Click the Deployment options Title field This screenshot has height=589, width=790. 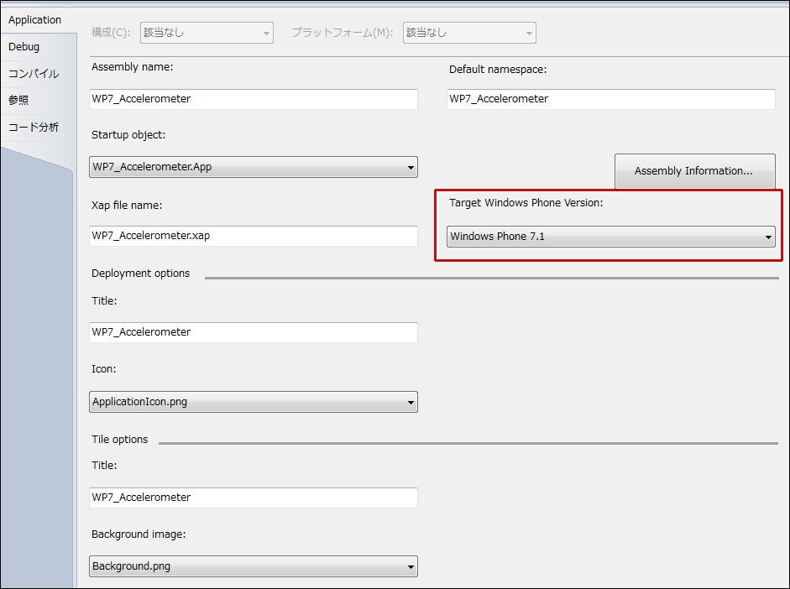point(254,332)
